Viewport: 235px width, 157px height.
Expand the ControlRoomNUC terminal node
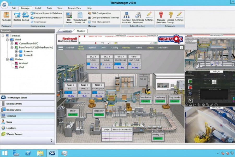pyautogui.click(x=12, y=44)
